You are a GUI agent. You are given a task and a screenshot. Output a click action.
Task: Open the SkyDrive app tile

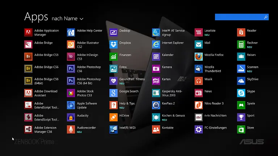pyautogui.click(x=241, y=81)
